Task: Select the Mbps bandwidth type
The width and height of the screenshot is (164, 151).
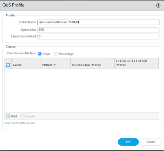Action: (x=40, y=54)
